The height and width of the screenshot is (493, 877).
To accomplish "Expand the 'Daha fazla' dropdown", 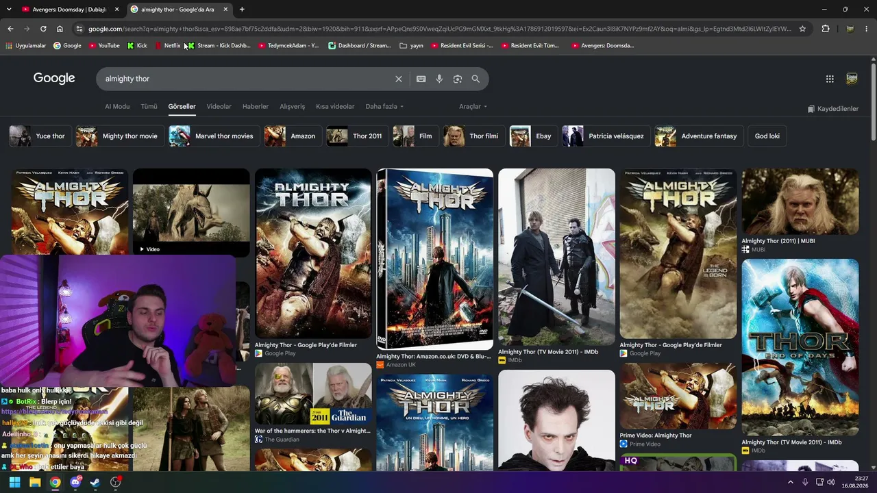I will (384, 107).
